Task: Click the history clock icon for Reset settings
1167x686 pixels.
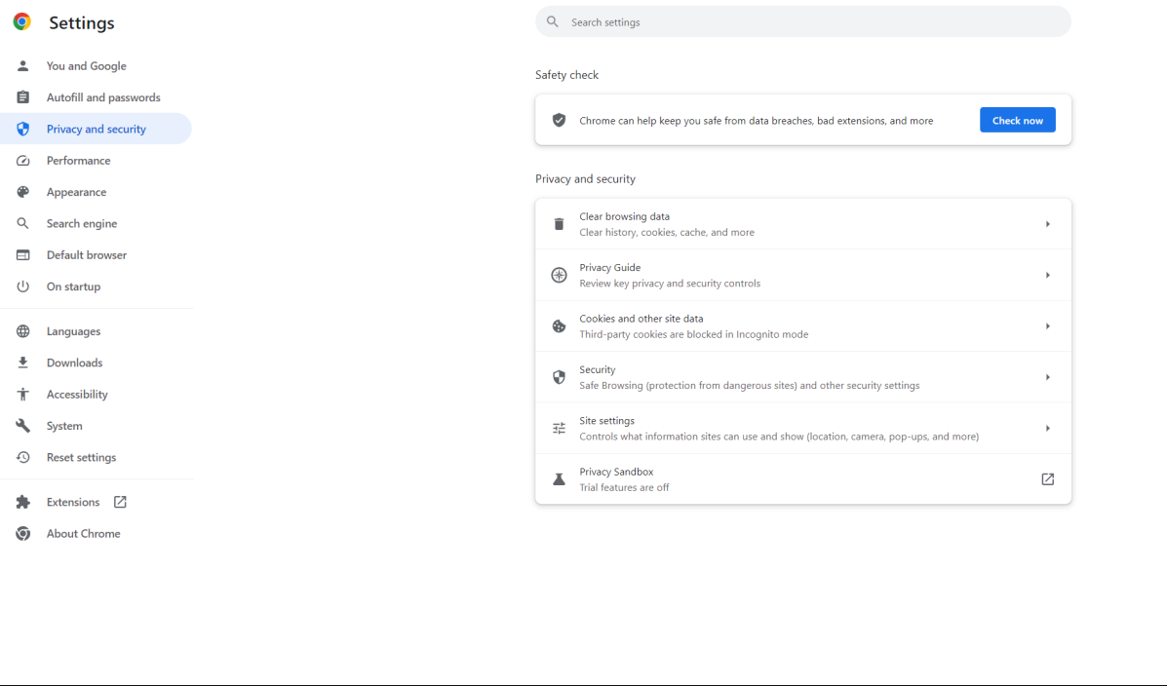Action: (23, 458)
